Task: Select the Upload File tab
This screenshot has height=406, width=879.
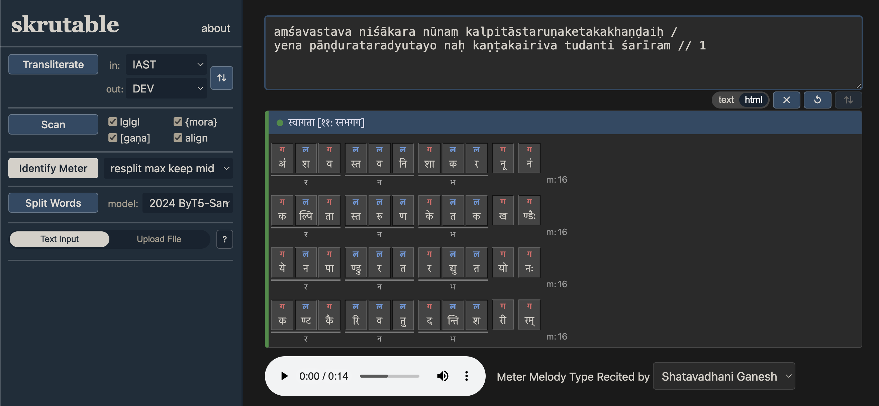Action: click(159, 239)
